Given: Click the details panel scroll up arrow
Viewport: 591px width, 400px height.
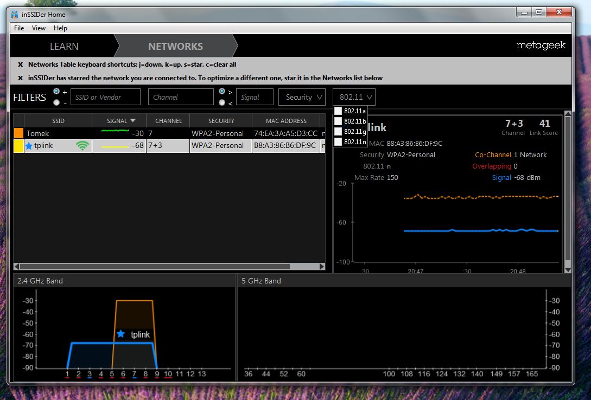Looking at the screenshot, I should (x=568, y=114).
